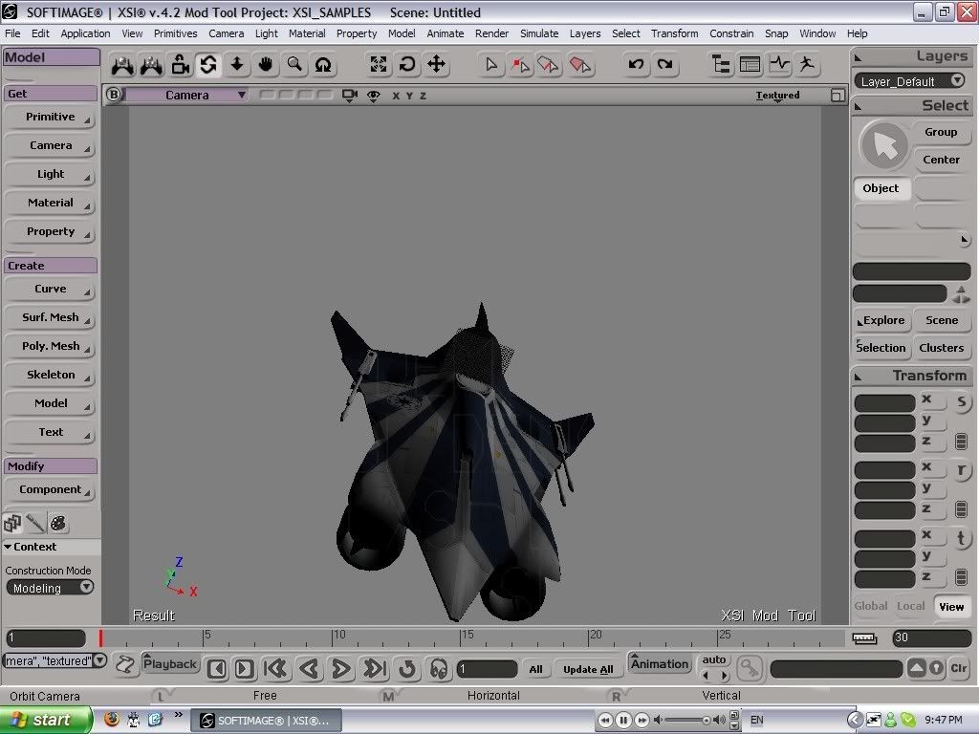This screenshot has width=979, height=734.
Task: Activate the Zoom magnifier tool
Action: (294, 64)
